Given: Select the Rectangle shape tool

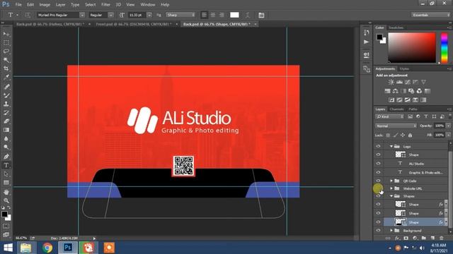Looking at the screenshot, I should point(6,183).
